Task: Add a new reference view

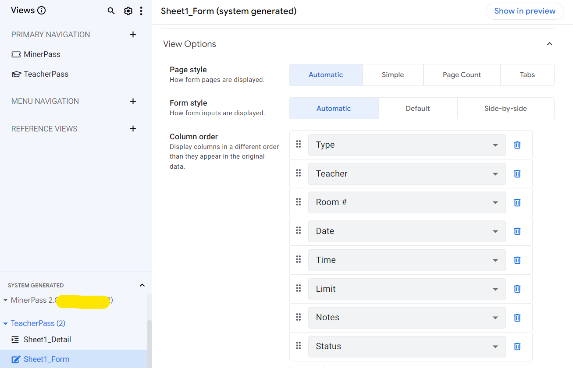Action: coord(133,129)
